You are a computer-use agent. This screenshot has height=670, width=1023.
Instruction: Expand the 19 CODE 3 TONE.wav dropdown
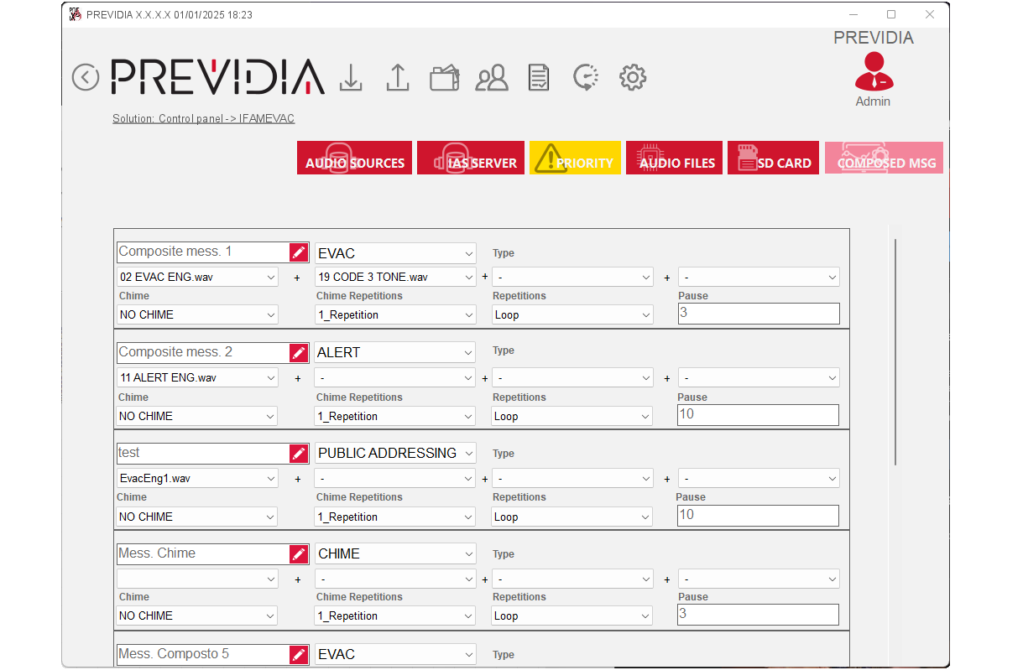[394, 277]
